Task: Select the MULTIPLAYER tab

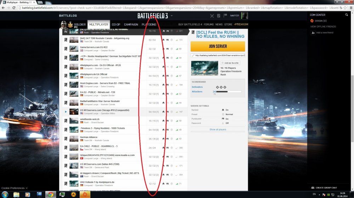Action: [x=99, y=24]
